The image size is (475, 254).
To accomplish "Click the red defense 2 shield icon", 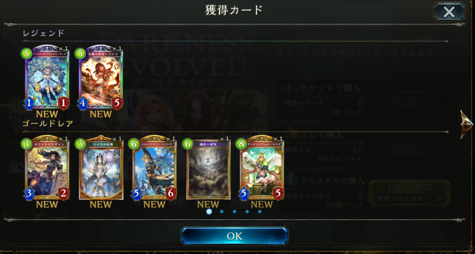I will click(64, 194).
